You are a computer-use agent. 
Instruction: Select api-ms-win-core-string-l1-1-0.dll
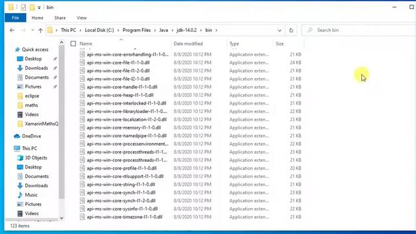pos(121,185)
